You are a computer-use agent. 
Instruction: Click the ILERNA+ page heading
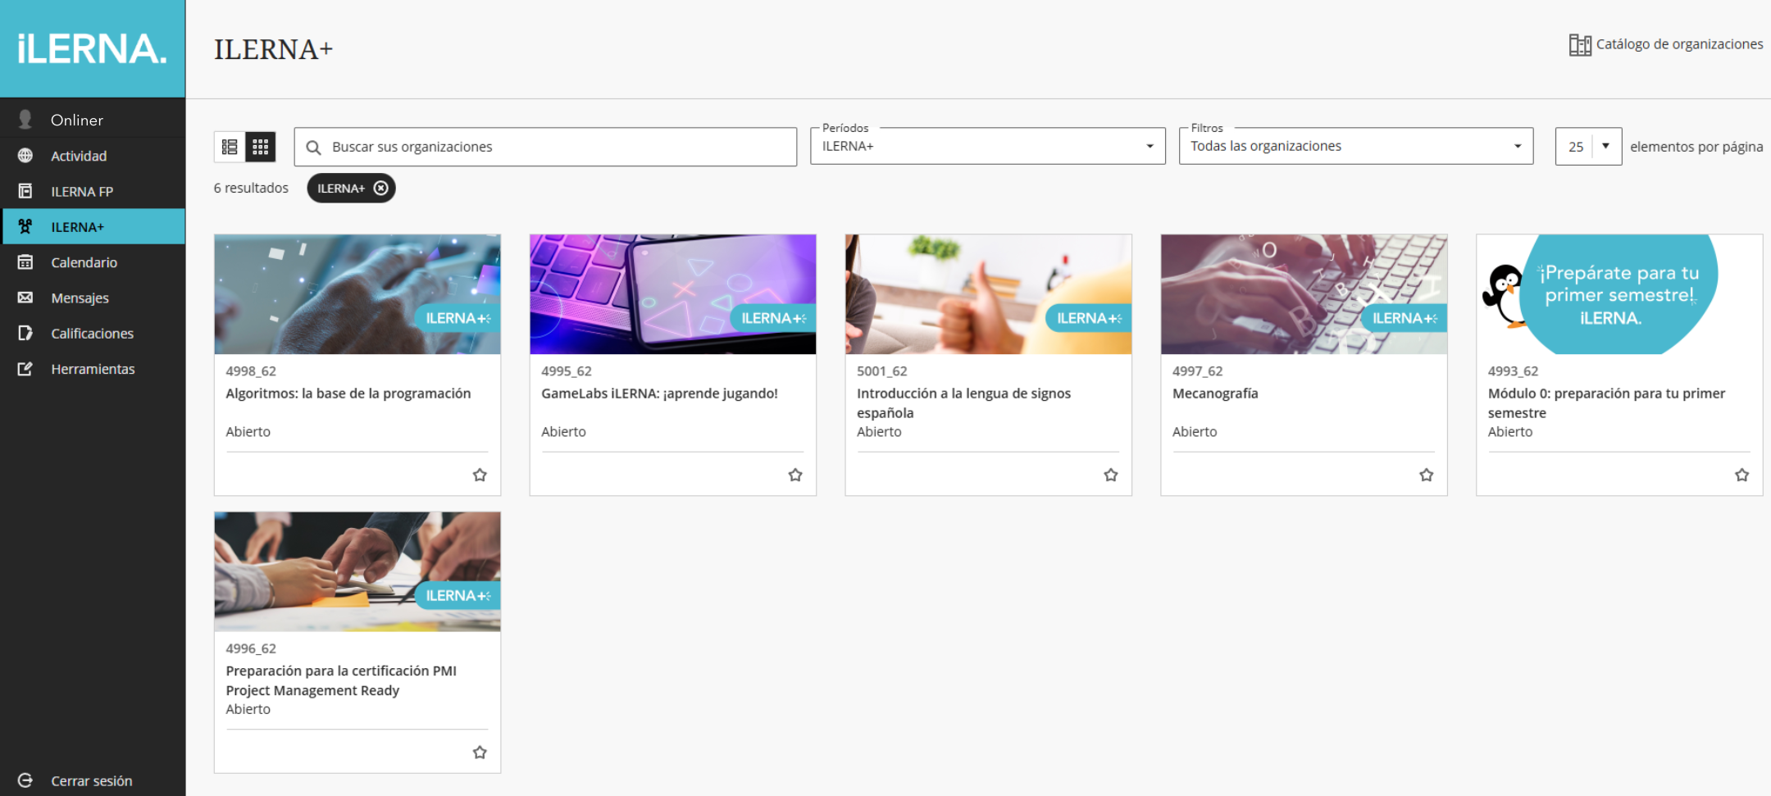[273, 49]
